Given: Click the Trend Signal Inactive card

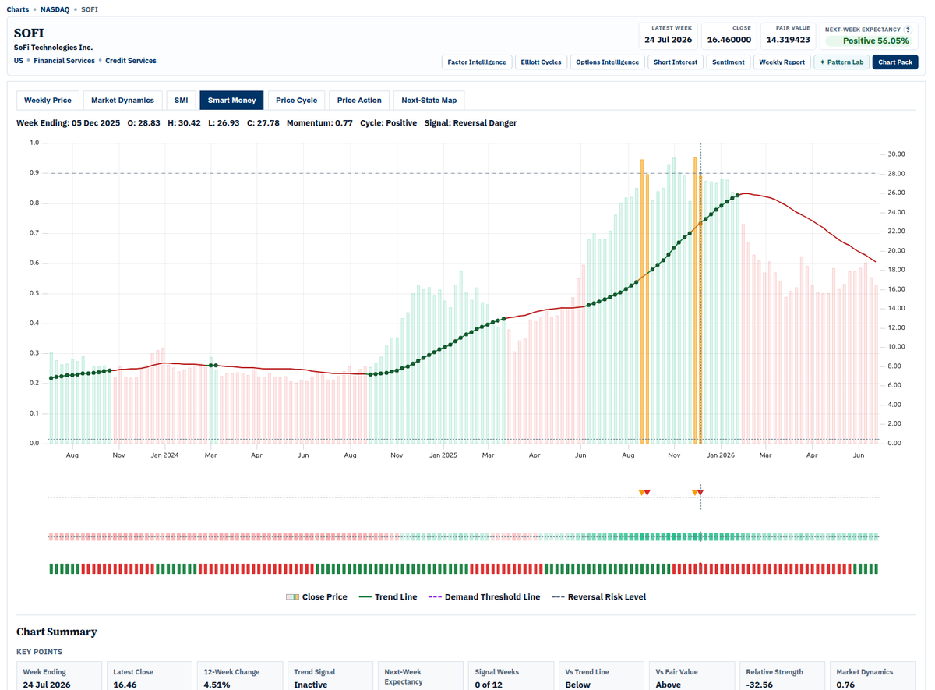Looking at the screenshot, I should click(x=329, y=677).
